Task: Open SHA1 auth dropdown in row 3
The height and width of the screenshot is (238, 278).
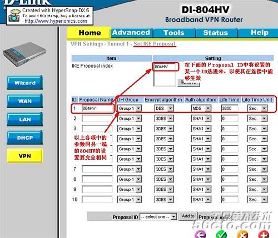Action: pyautogui.click(x=201, y=129)
